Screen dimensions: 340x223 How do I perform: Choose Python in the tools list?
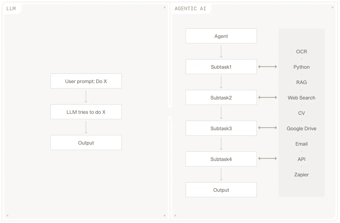click(x=302, y=67)
